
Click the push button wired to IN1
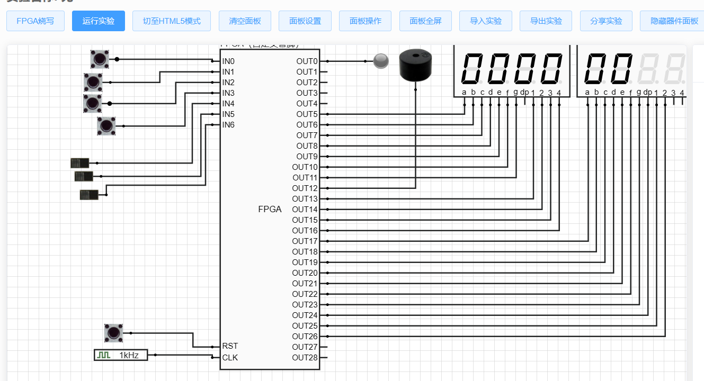(x=93, y=83)
